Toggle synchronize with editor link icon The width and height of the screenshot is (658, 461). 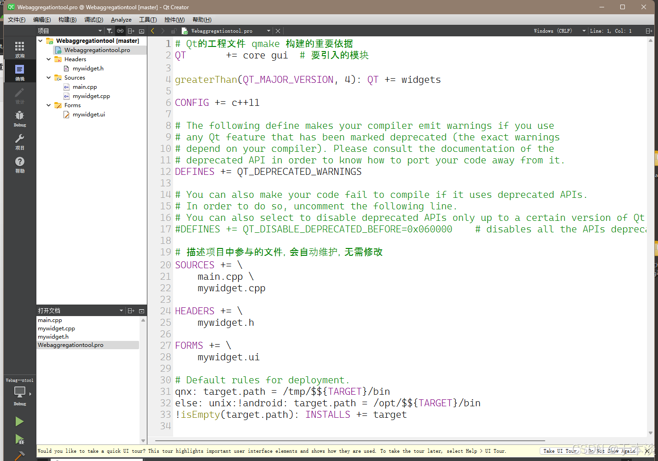[120, 31]
